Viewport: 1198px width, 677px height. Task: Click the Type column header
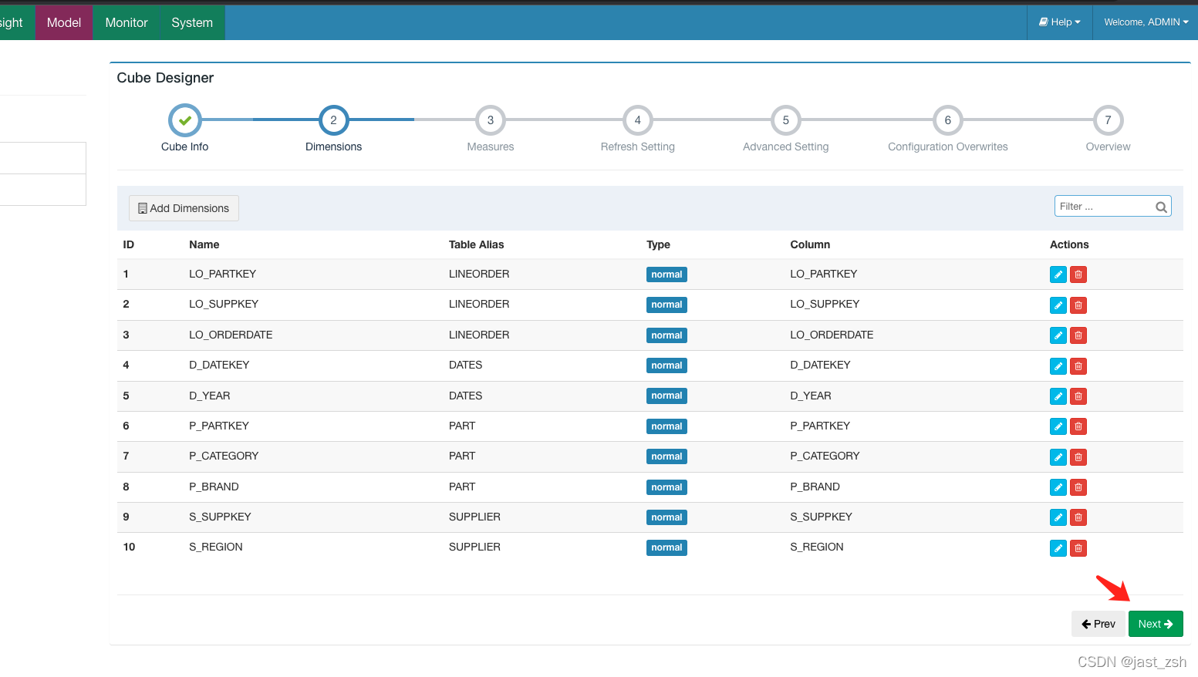[x=658, y=244]
